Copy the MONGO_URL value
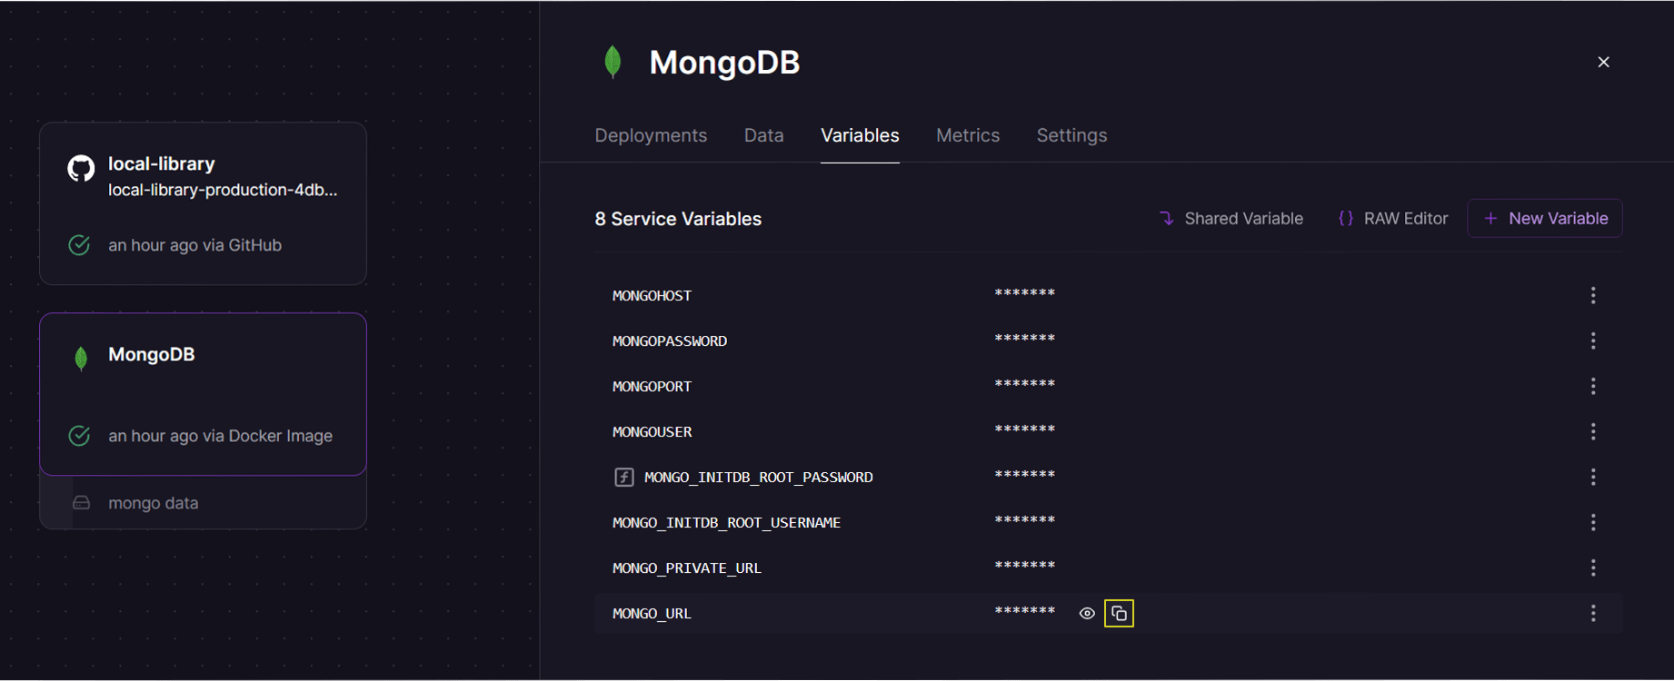Viewport: 1674px width, 681px height. [1119, 614]
